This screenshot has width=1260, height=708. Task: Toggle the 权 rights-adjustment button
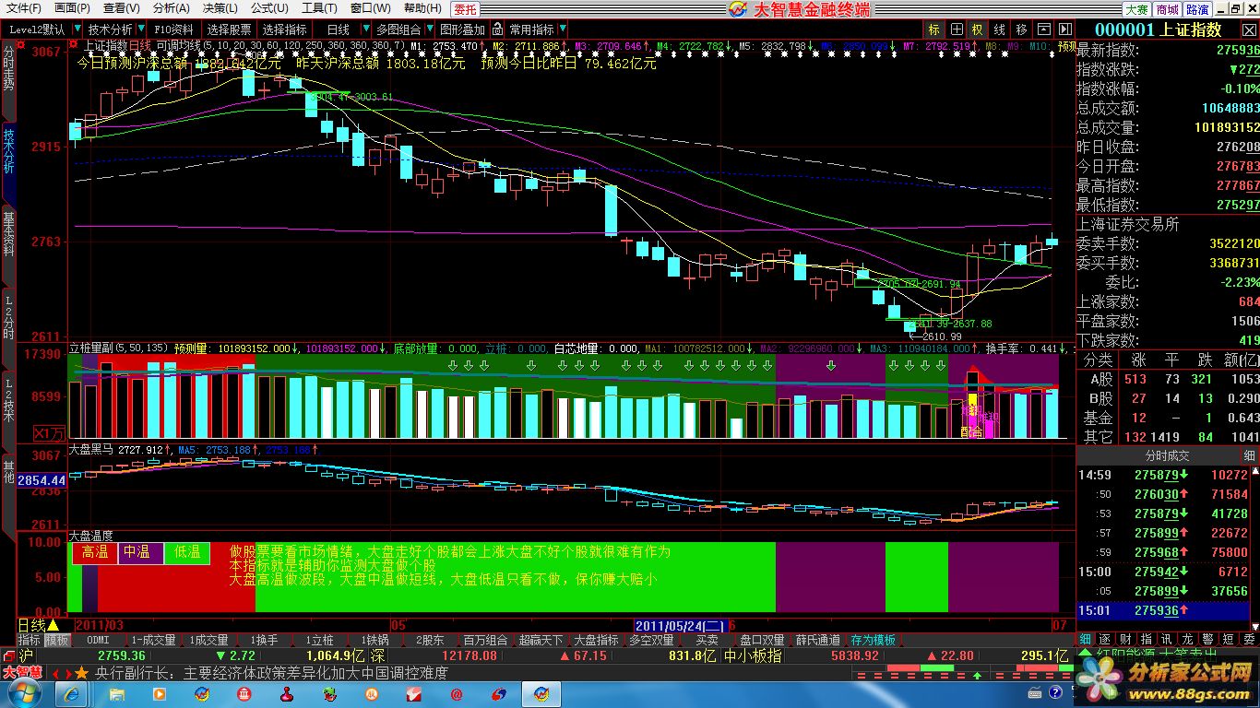(977, 29)
